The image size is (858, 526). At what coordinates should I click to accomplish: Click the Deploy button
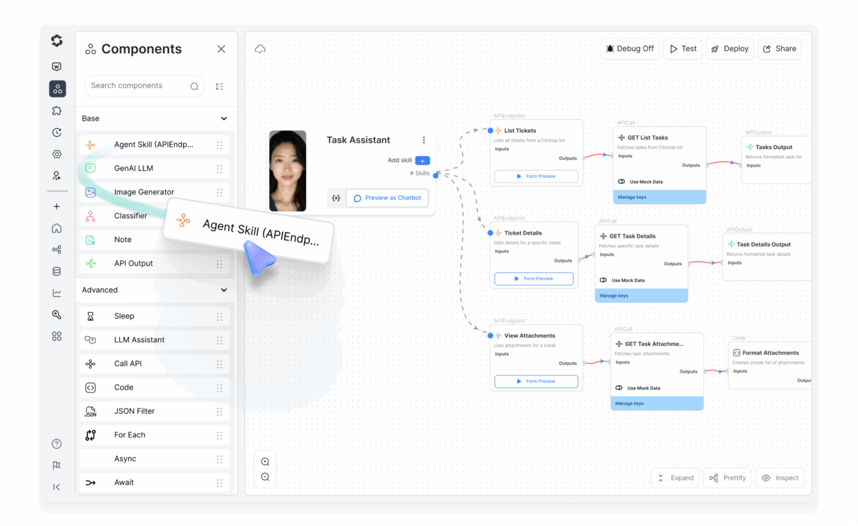click(x=730, y=49)
